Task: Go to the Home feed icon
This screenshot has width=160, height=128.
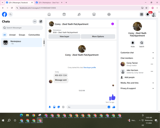Action: pos(49,14)
